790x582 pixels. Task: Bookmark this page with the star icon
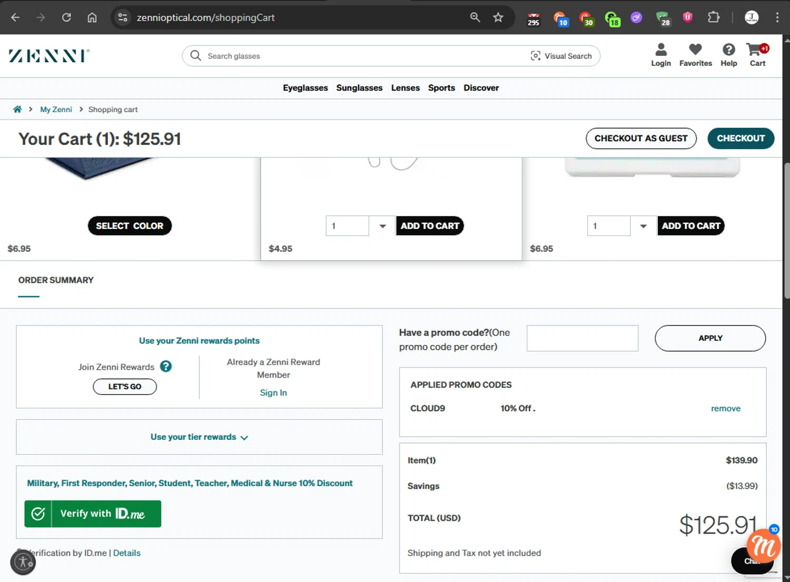498,17
